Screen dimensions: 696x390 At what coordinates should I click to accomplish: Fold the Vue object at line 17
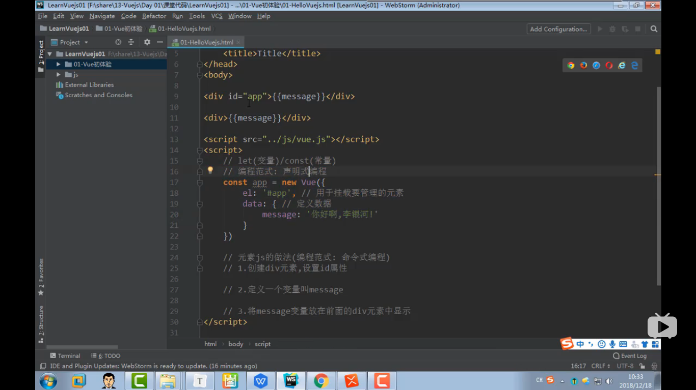200,183
